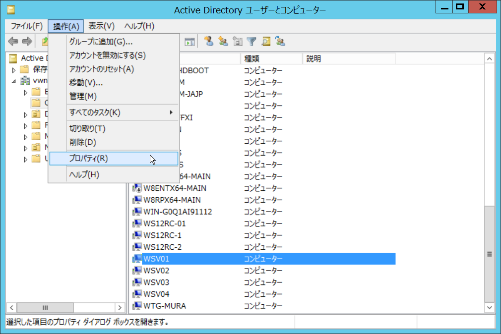Viewport: 501px width, 334px height.
Task: Choose ヘルプ(H) at the bottom of dropdown menu
Action: click(114, 174)
